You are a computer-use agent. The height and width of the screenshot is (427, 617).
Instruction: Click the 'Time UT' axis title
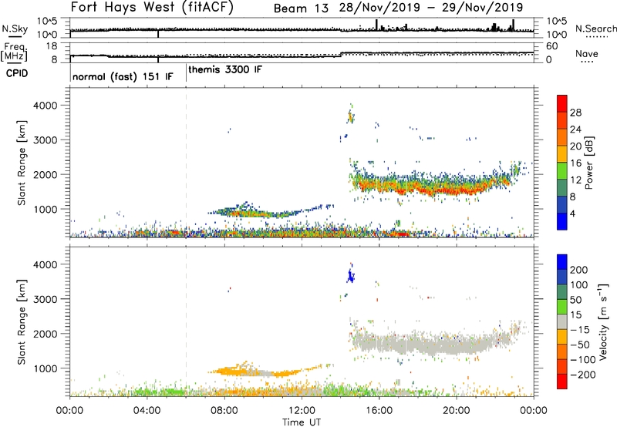(302, 422)
